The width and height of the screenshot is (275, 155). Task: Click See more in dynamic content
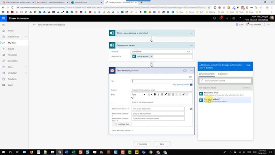[246, 88]
